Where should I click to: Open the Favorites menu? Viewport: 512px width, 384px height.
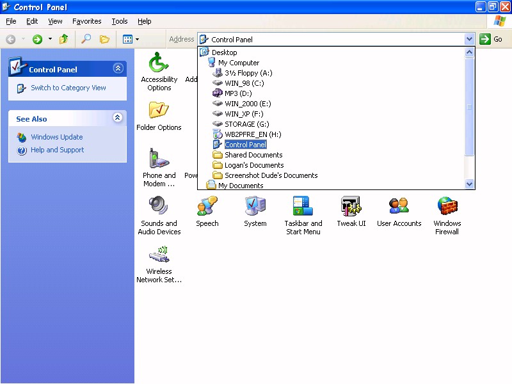pos(87,22)
